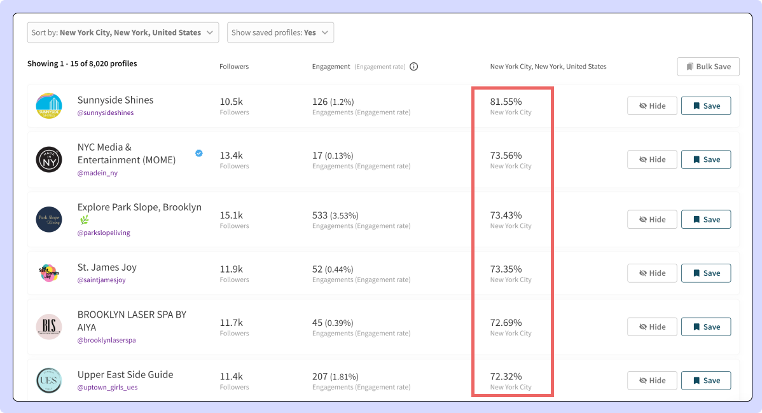Click the St. James Joy profile avatar
Viewport: 762px width, 413px height.
49,273
